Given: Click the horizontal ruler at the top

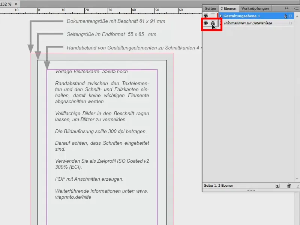Looking at the screenshot, I should click(x=101, y=10).
